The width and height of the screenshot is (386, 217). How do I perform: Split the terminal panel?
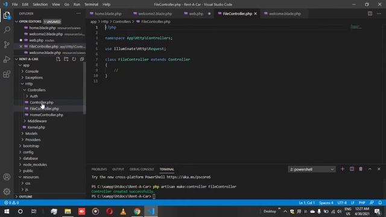click(352, 169)
